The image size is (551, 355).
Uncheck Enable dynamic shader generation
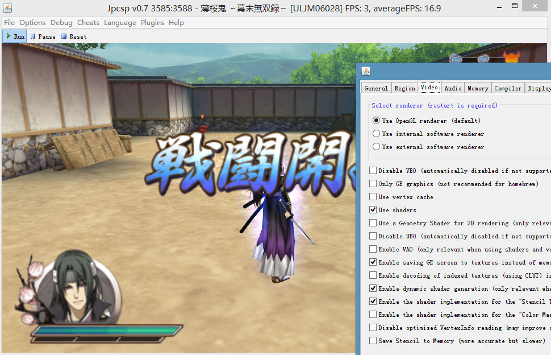click(373, 288)
